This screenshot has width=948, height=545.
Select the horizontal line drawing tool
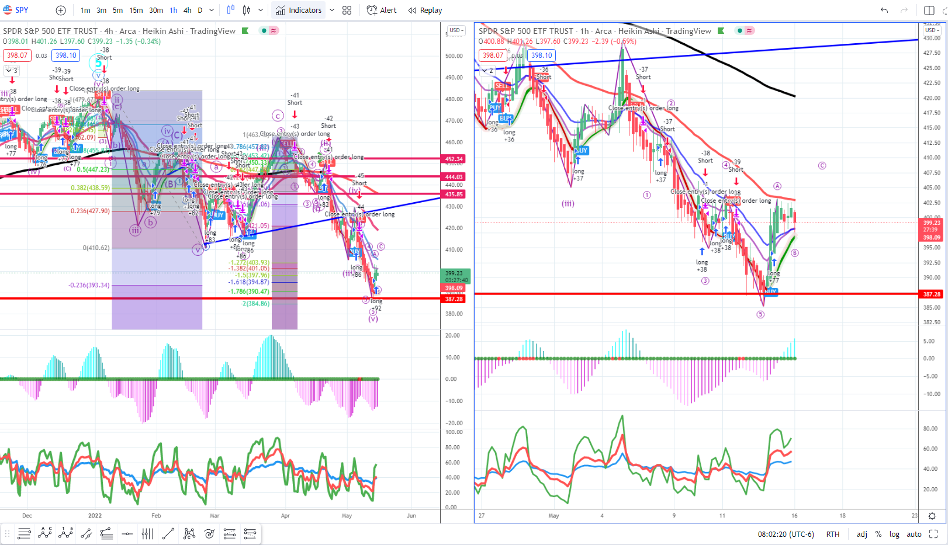[127, 533]
